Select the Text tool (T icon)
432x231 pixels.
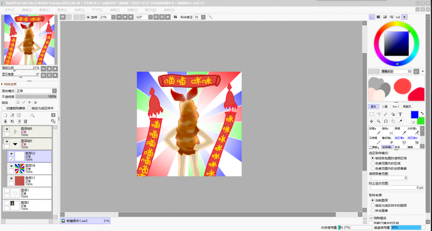(x=400, y=114)
